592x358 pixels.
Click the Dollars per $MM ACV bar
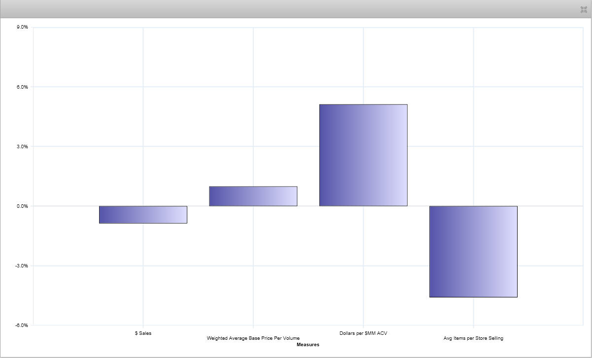[363, 155]
